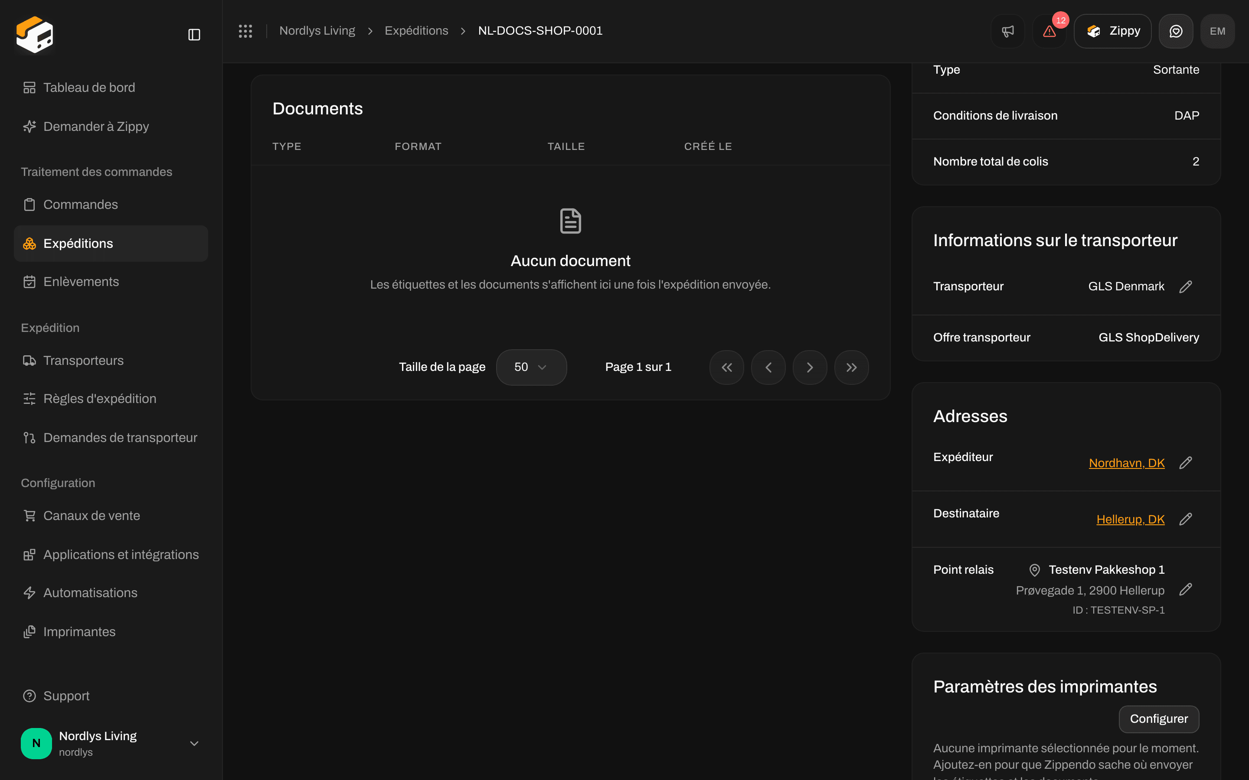Viewport: 1249px width, 780px height.
Task: Open alerts with 12 badge
Action: pyautogui.click(x=1049, y=31)
